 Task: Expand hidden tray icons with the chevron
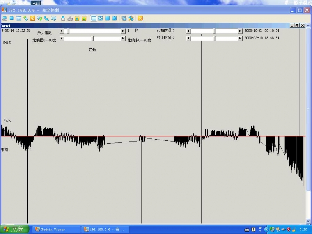coord(266,230)
